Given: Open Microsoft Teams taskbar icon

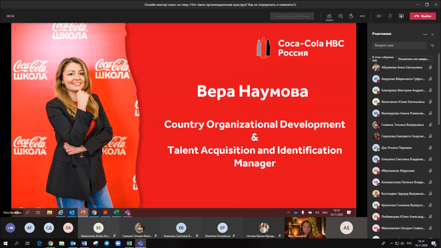Looking at the screenshot, I should pos(140,243).
